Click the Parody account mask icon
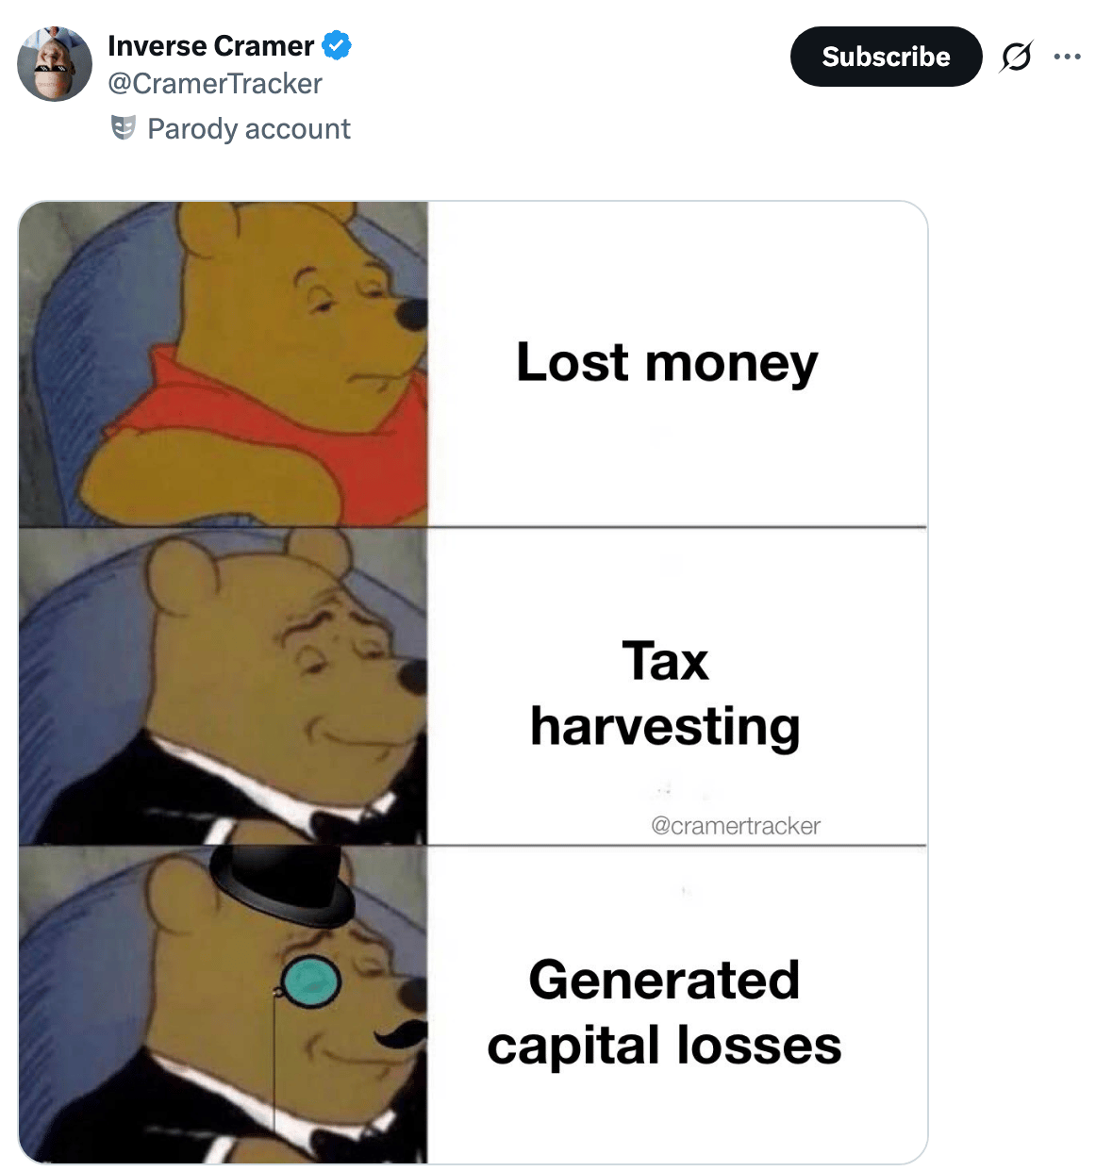 pyautogui.click(x=124, y=127)
